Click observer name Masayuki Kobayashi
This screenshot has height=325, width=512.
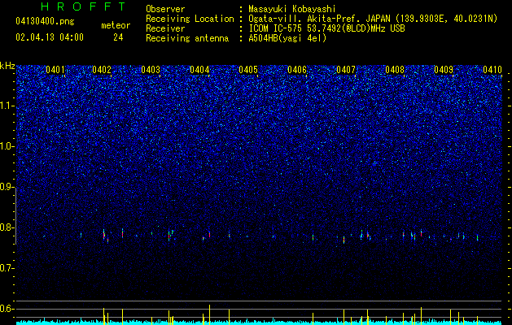(292, 9)
